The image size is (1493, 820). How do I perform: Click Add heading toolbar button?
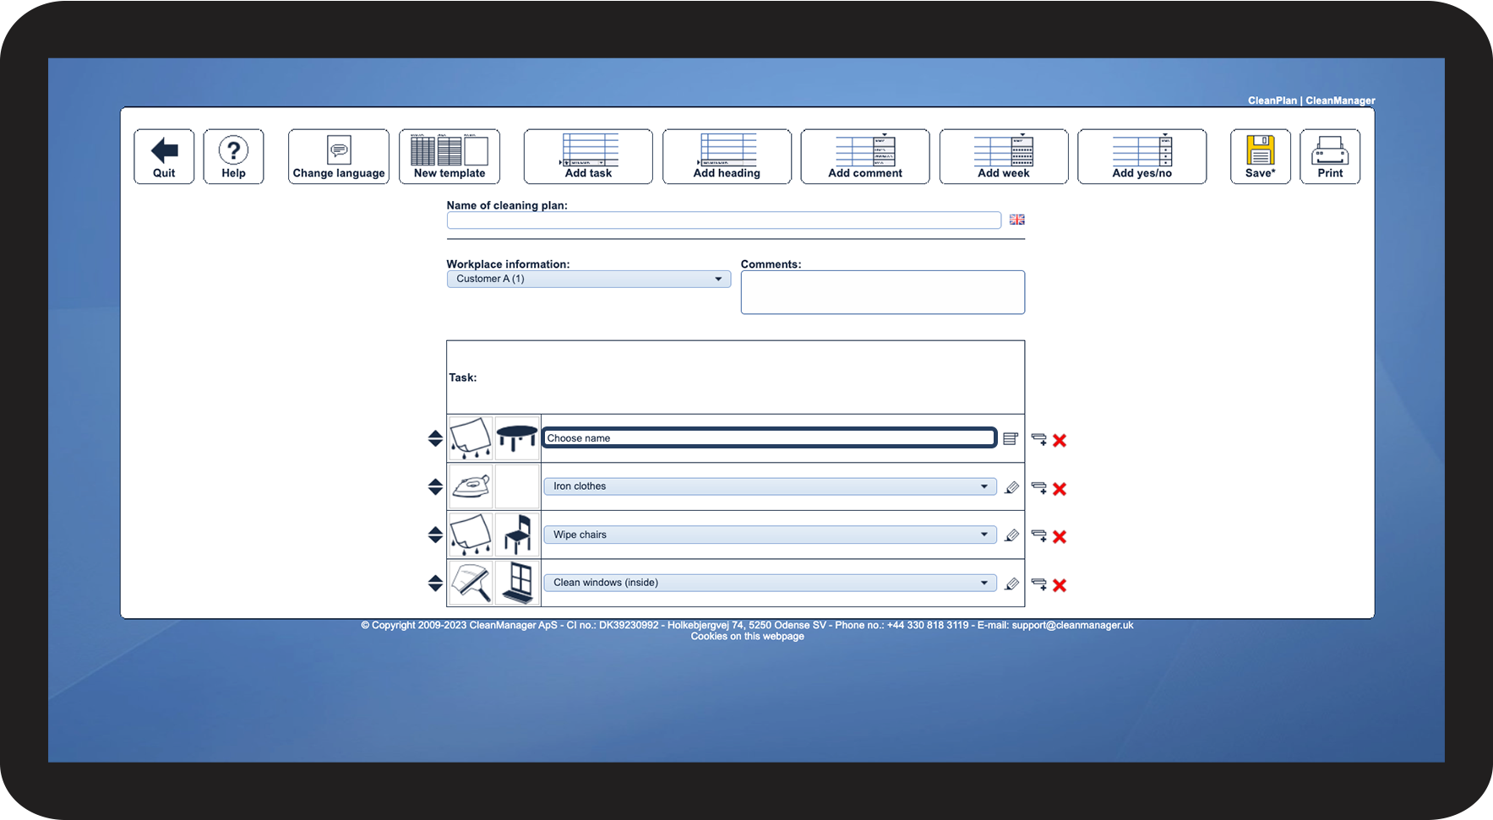pyautogui.click(x=727, y=156)
